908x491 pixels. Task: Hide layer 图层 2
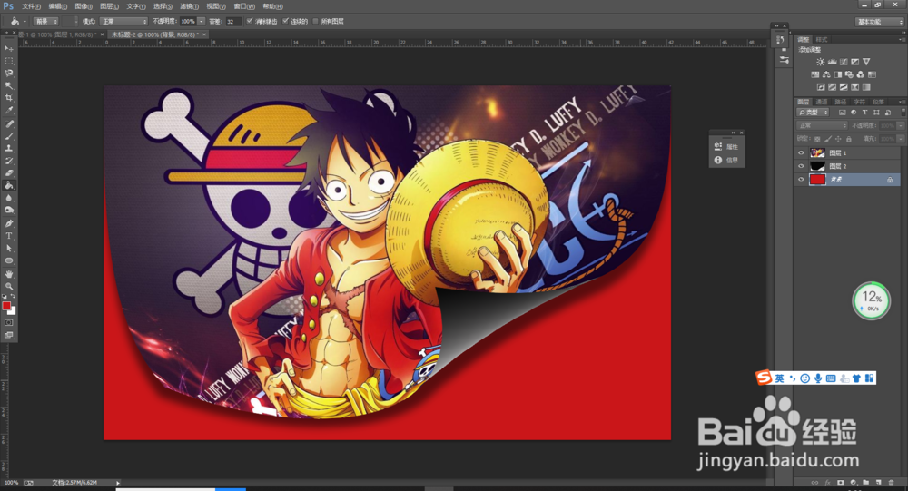tap(801, 166)
